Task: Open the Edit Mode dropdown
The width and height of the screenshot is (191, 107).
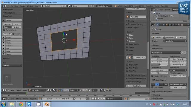Action: [37, 90]
